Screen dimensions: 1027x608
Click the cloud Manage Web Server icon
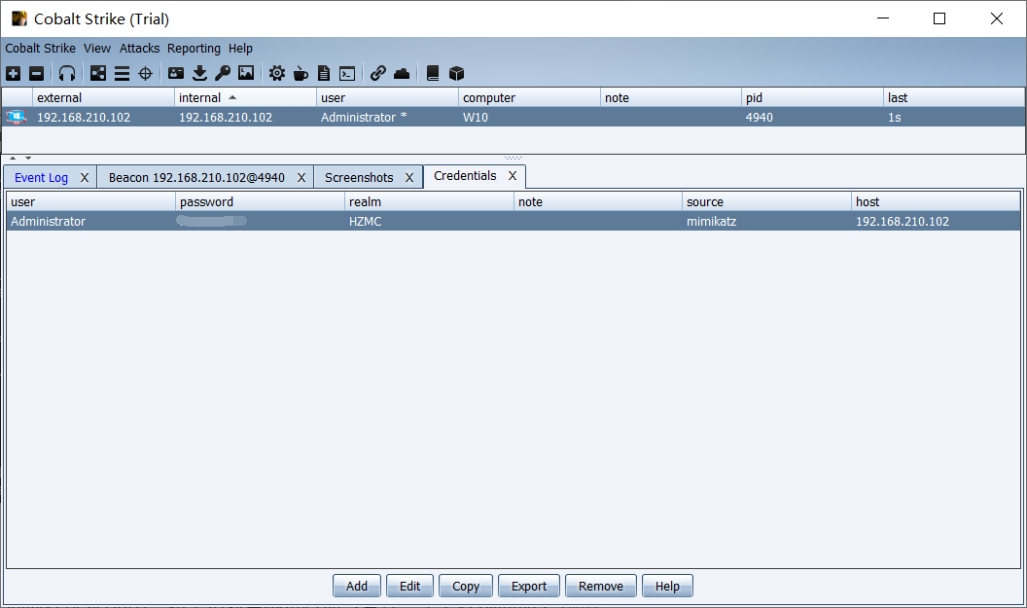[402, 73]
